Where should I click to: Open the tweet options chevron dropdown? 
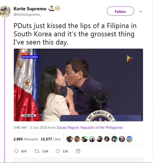coord(140,12)
